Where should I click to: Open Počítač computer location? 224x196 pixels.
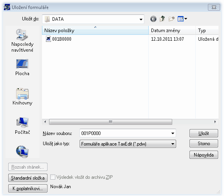pos(22,126)
